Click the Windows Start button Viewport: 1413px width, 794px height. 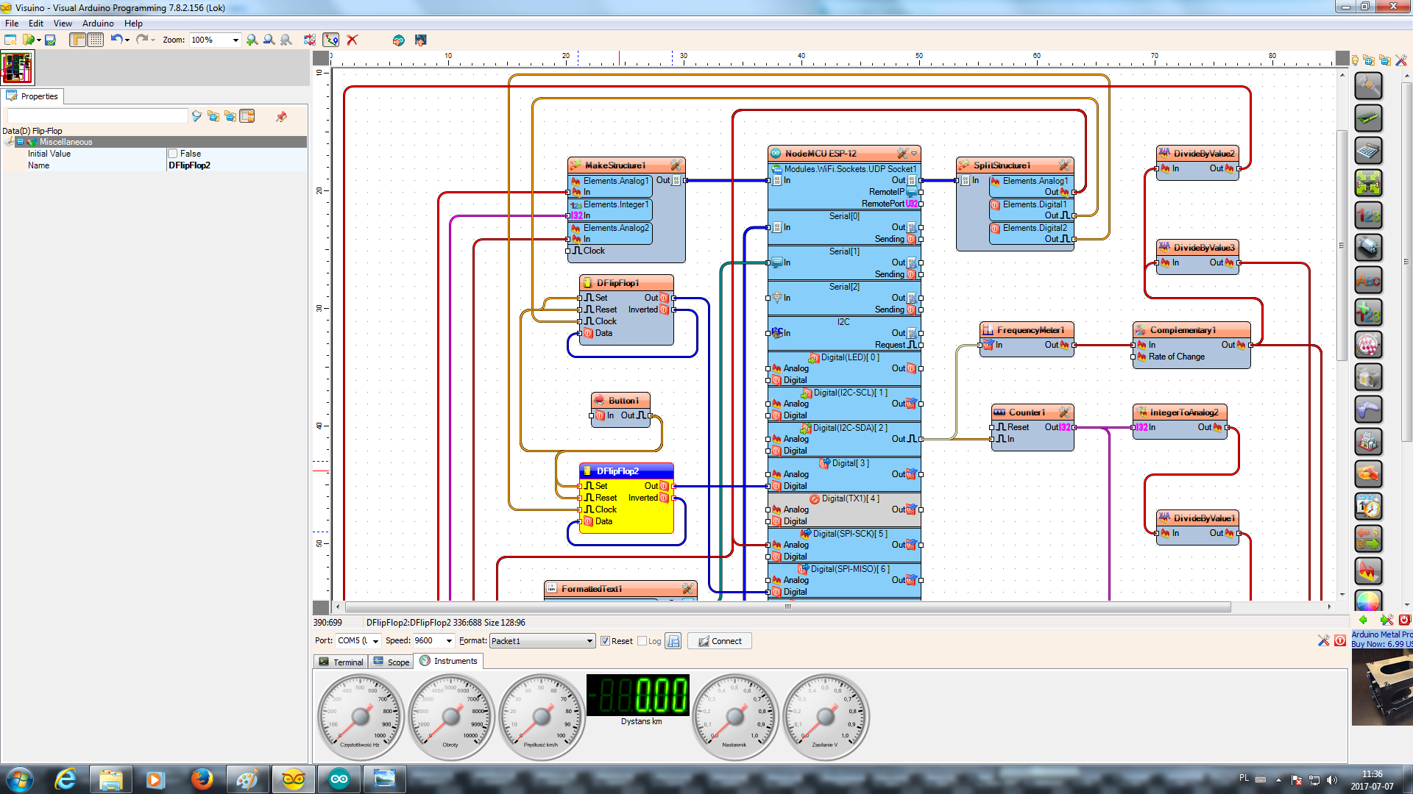coord(20,779)
